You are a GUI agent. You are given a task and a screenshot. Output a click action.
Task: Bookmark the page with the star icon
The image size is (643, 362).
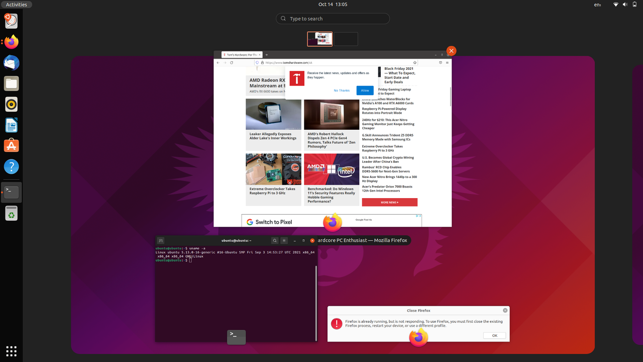414,63
